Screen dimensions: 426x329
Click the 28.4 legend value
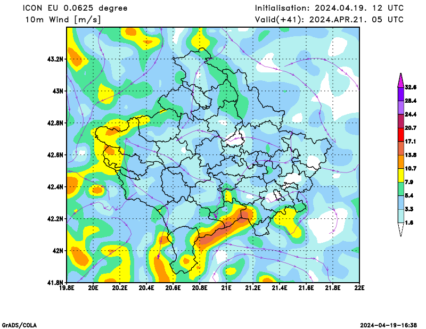point(411,101)
